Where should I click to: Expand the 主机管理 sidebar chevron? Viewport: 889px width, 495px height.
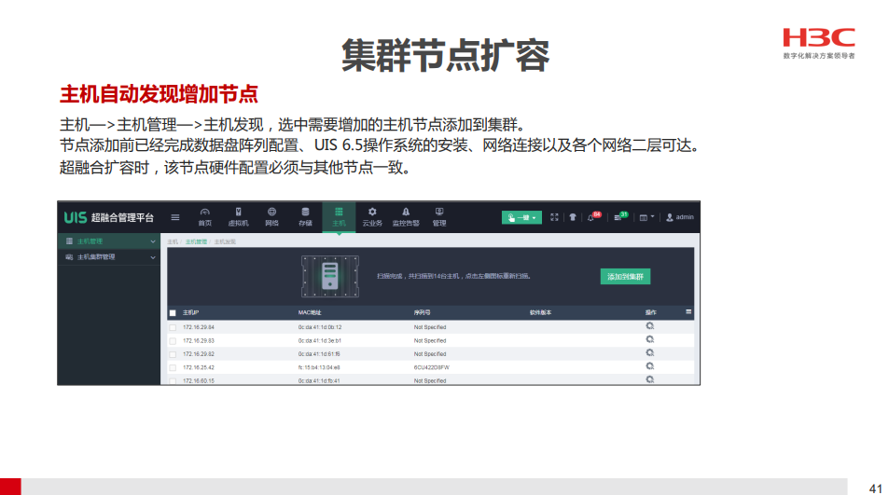pyautogui.click(x=152, y=241)
